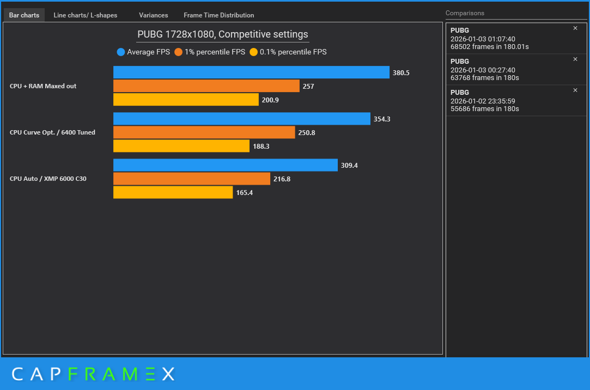The width and height of the screenshot is (590, 390).
Task: Remove the PUBG 23:35:59 comparison record
Action: [x=575, y=90]
